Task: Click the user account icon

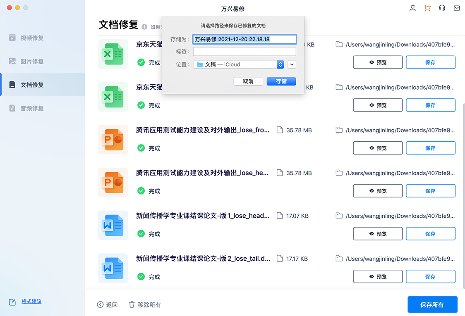Action: click(412, 7)
